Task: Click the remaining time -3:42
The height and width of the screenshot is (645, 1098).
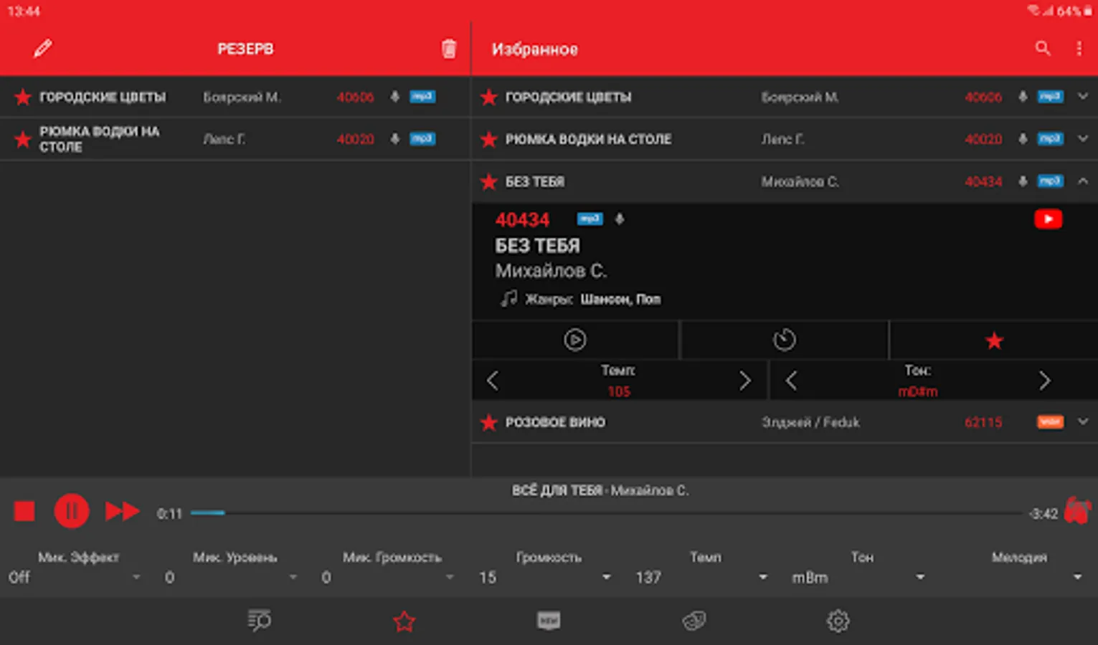Action: pyautogui.click(x=1043, y=513)
